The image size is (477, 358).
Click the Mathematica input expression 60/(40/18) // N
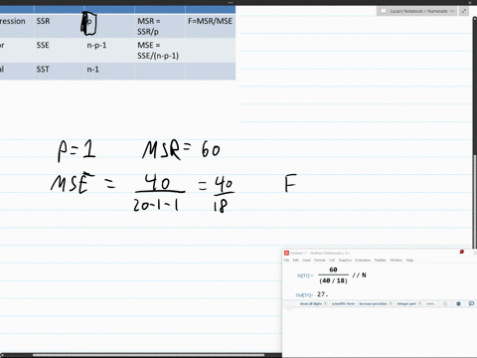(342, 275)
